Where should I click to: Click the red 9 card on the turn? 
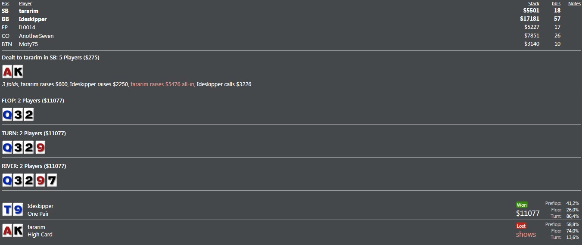[40, 148]
